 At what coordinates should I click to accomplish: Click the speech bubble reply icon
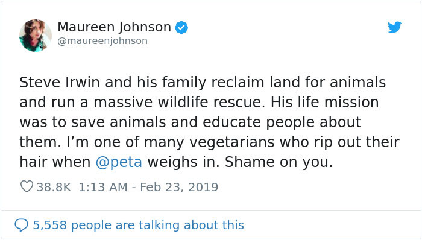click(x=21, y=225)
